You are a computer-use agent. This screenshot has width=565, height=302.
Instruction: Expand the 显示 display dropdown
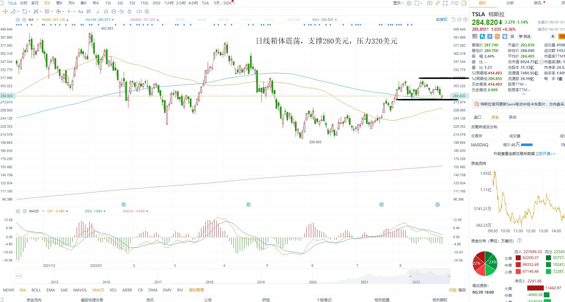pos(398,3)
